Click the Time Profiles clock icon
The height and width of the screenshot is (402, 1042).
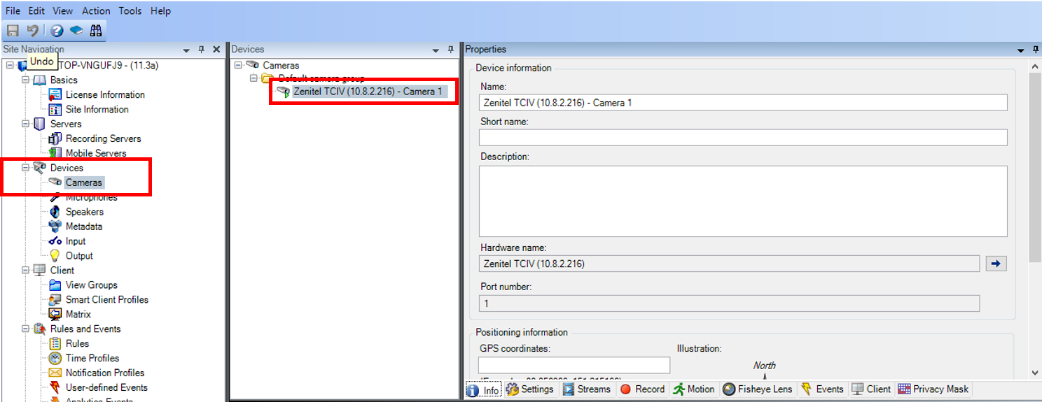55,359
